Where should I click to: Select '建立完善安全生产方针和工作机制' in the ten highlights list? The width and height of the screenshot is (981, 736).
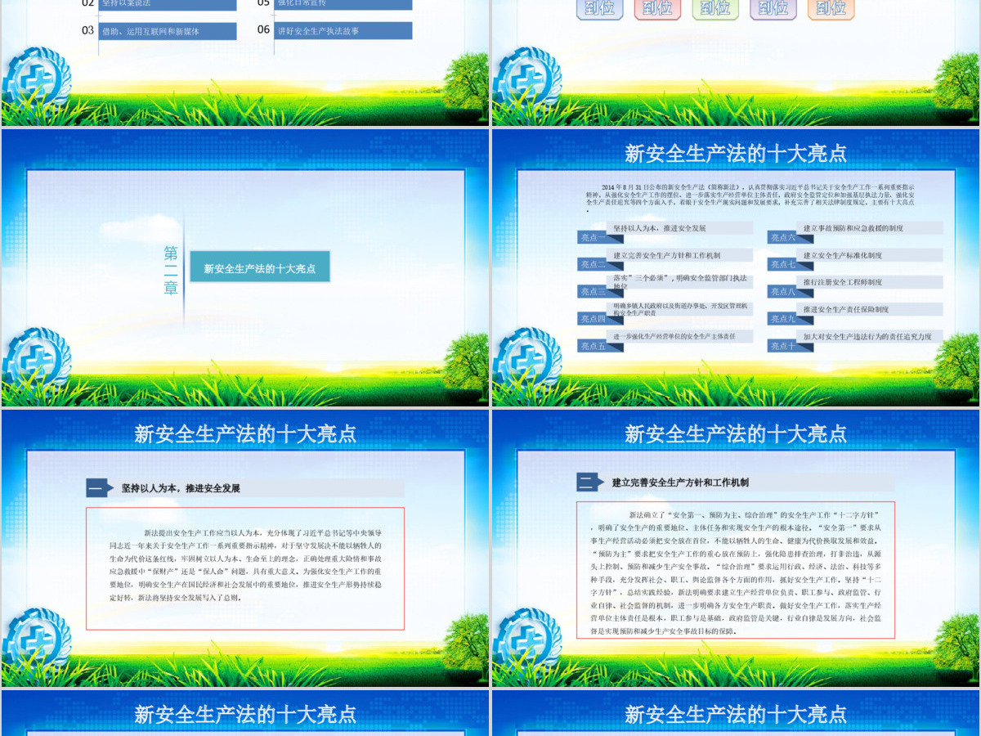(x=667, y=255)
